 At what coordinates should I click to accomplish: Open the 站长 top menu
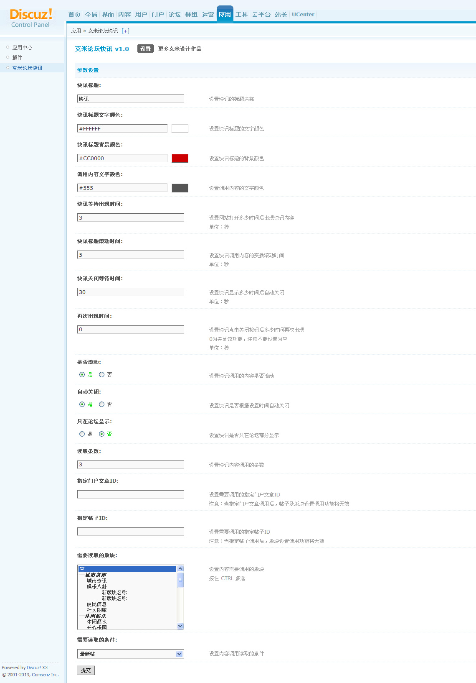281,15
